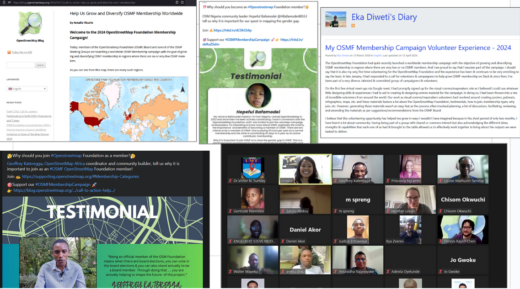Click Adeola Oyetunde's muted mic icon
This screenshot has width=520, height=289.
388,272
